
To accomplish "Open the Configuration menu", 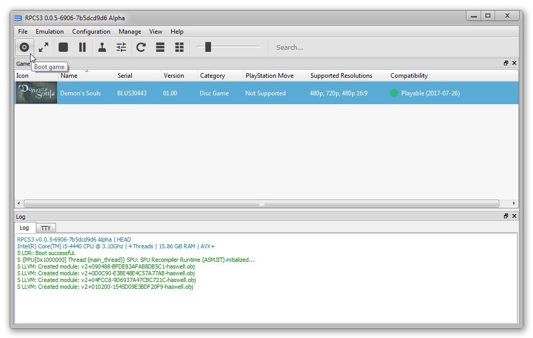I will click(x=91, y=32).
